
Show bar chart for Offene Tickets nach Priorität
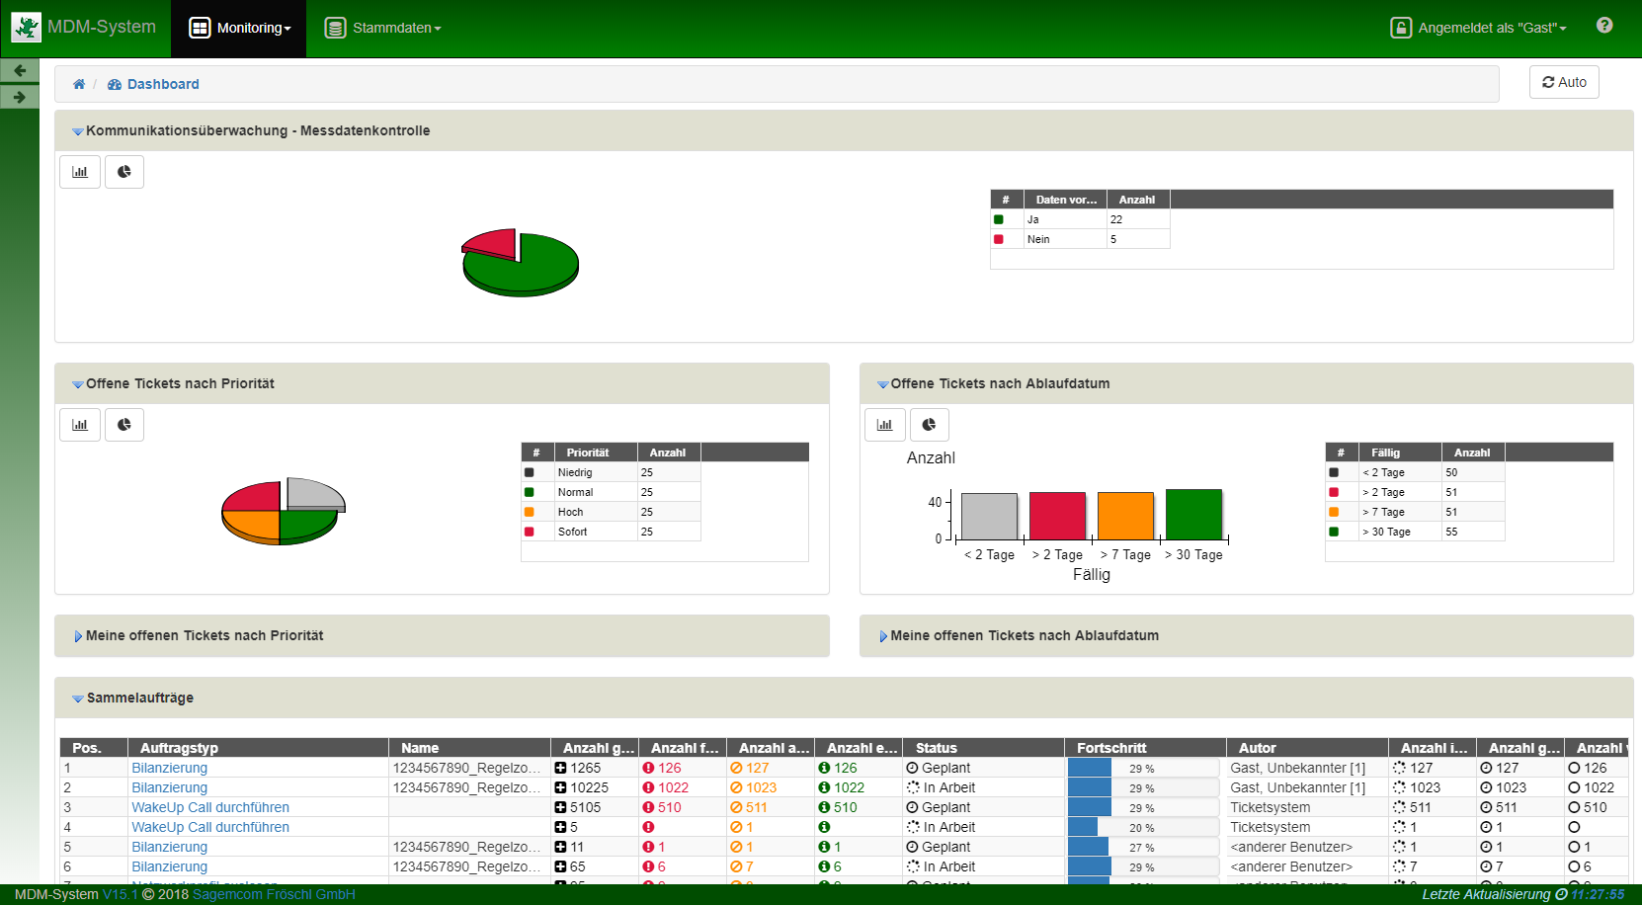click(80, 425)
